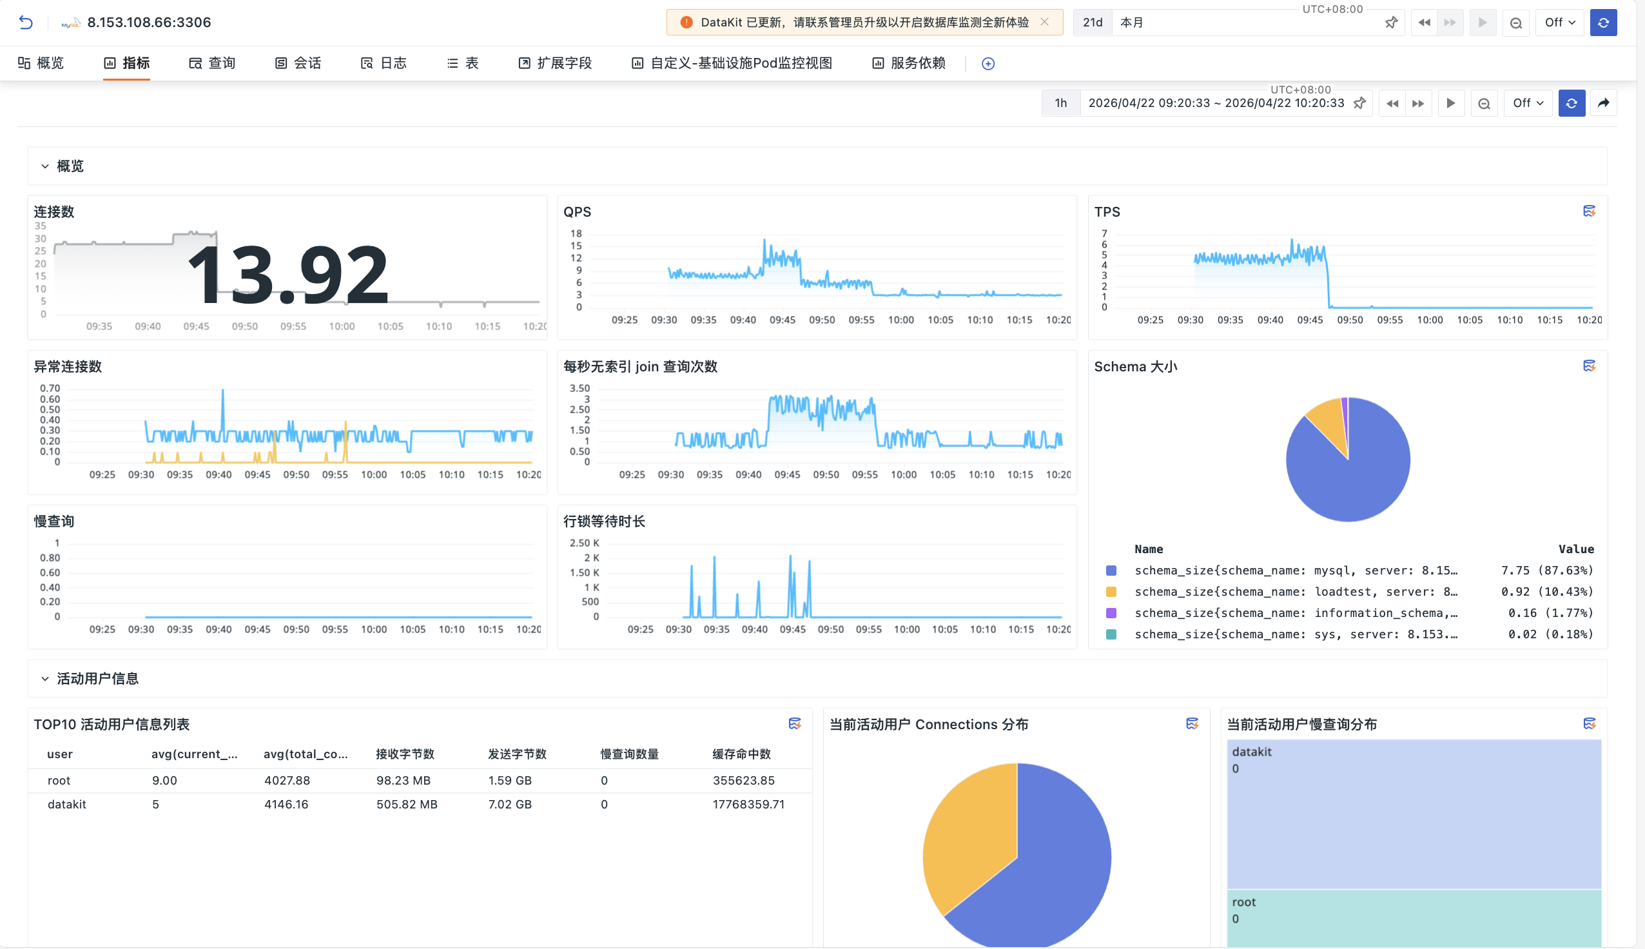Rewind the top time range backward
1645x949 pixels.
[x=1424, y=23]
